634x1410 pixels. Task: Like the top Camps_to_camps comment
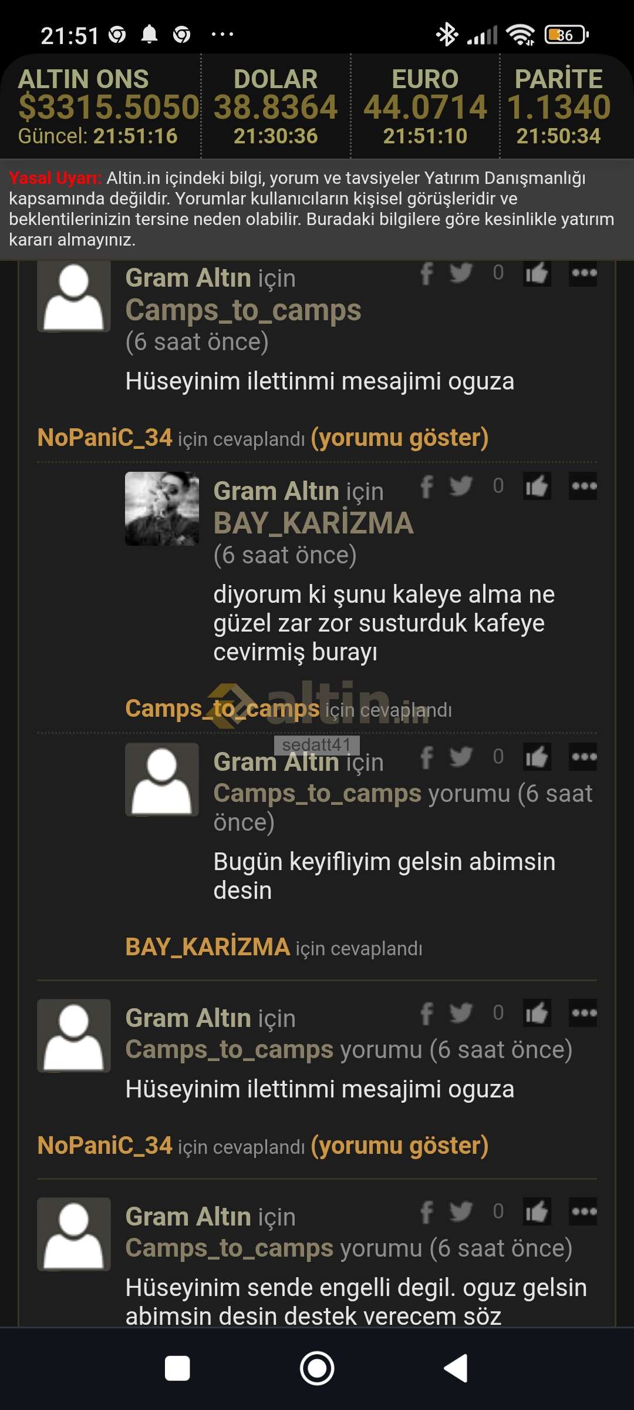point(537,273)
